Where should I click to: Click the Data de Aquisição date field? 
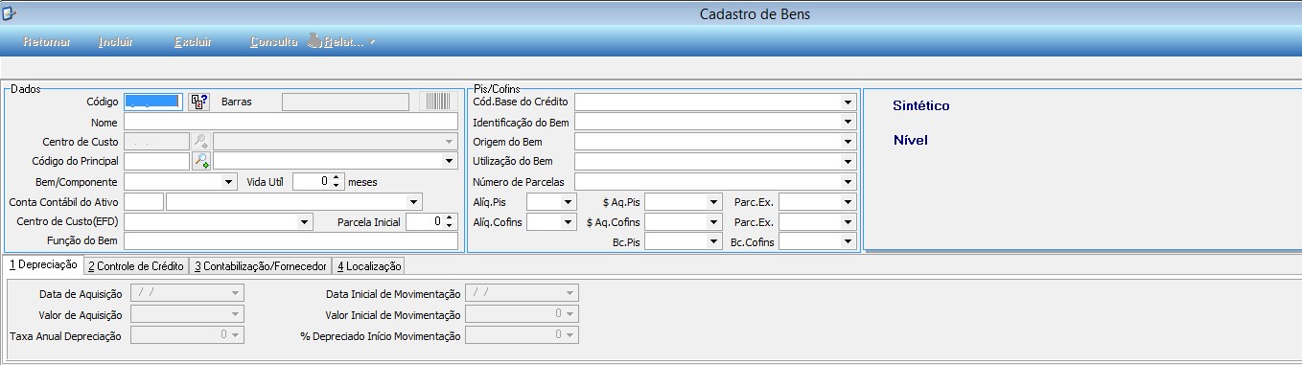pos(187,293)
